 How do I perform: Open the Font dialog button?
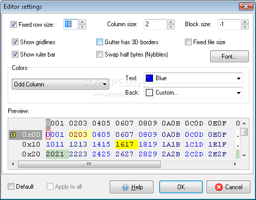pos(229,57)
